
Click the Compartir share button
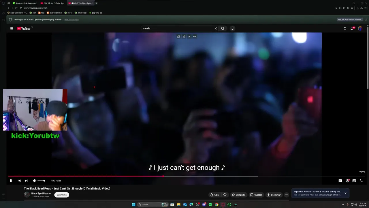coord(238,195)
